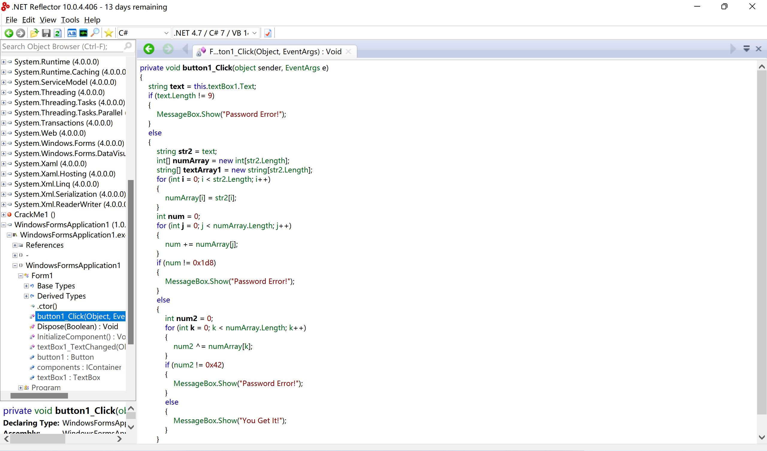Expand the Base Types node
Viewport: 767px width, 451px height.
tap(26, 286)
